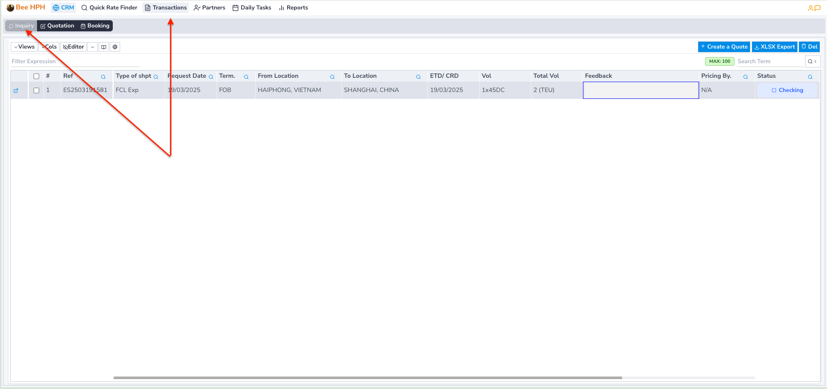Click the user profile icon at top right
Image resolution: width=827 pixels, height=389 pixels.
[x=810, y=7]
